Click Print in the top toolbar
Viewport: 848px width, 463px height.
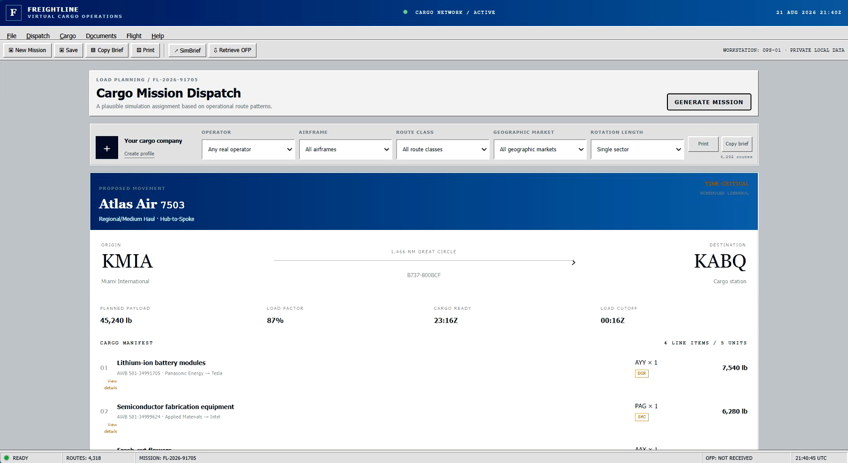coord(145,50)
